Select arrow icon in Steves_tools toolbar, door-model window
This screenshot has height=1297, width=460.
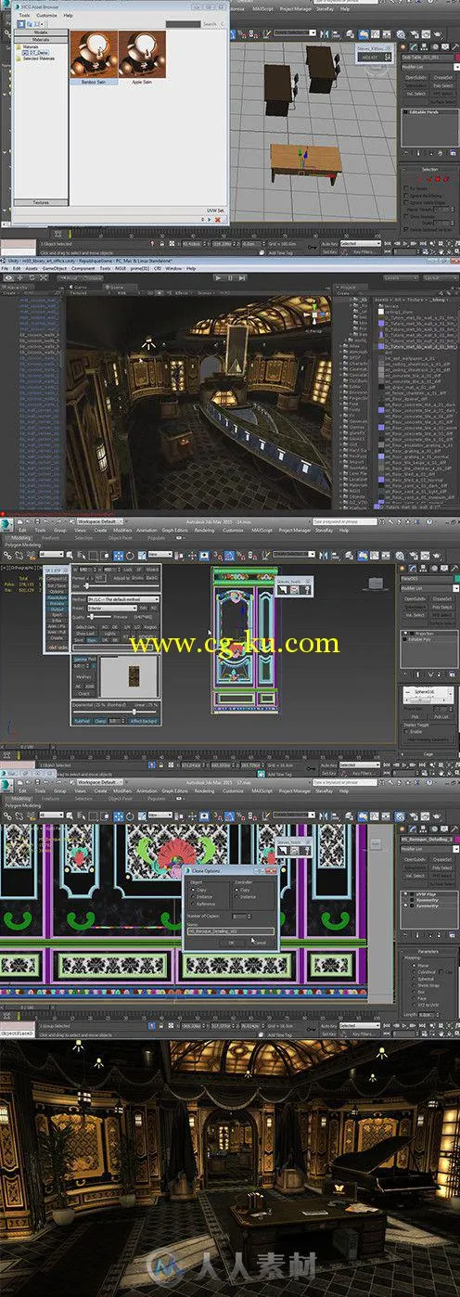point(282,589)
